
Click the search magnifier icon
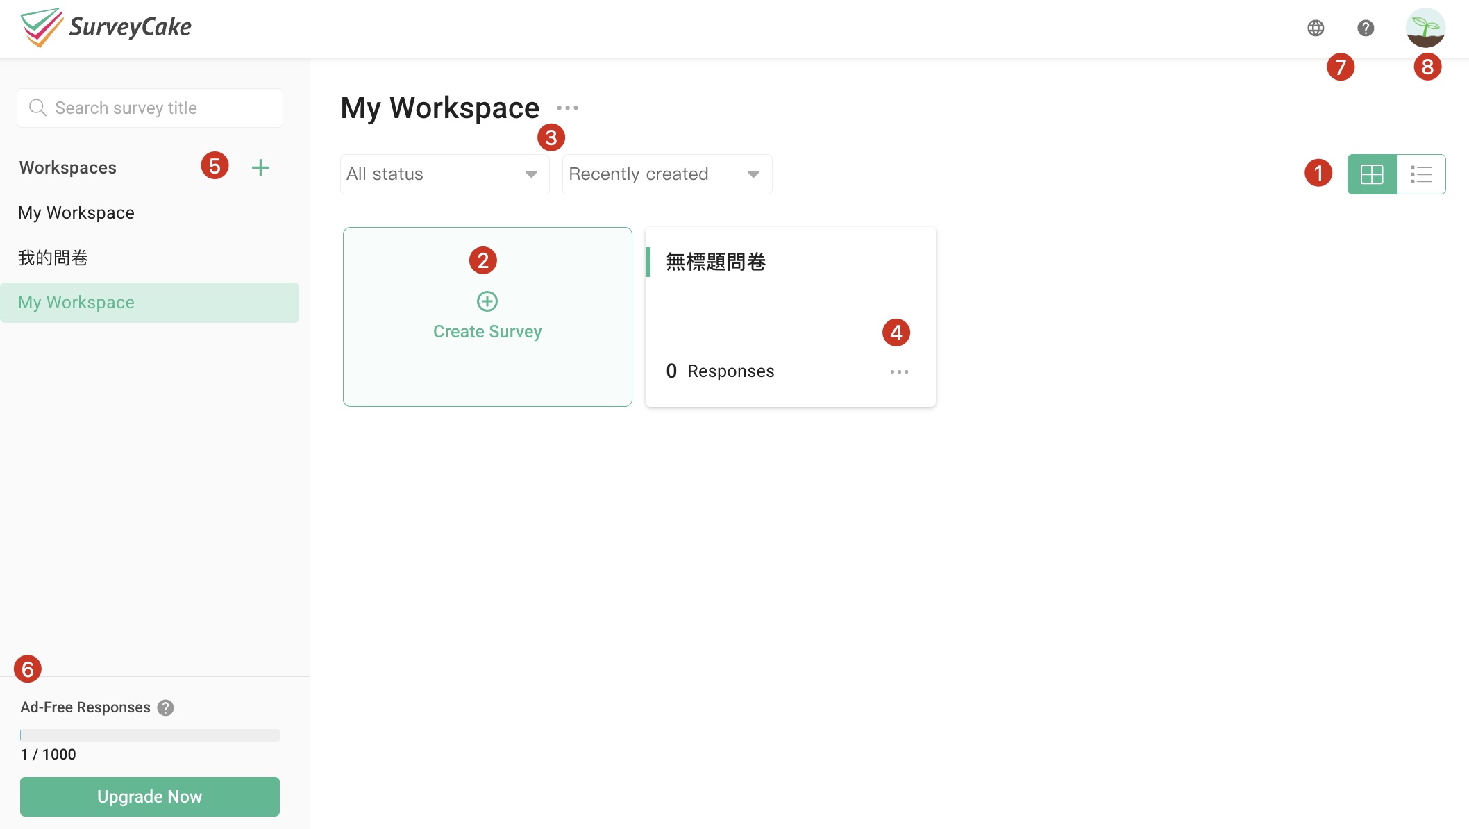(38, 108)
